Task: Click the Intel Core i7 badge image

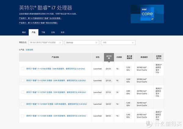Action: coord(147,14)
